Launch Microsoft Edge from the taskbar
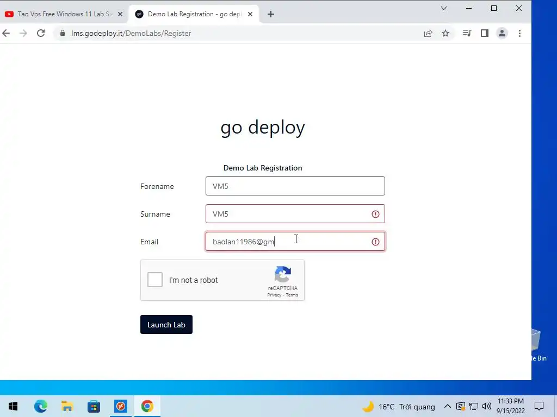The height and width of the screenshot is (417, 557). click(40, 406)
